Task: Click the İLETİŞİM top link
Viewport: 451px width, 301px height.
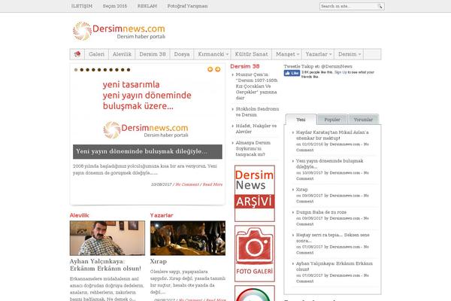Action: pos(82,6)
